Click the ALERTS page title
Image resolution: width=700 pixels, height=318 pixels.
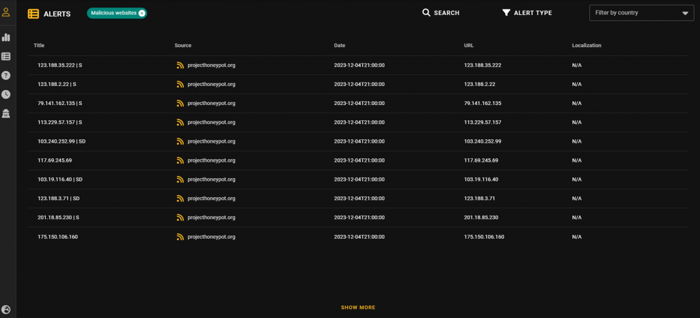57,14
